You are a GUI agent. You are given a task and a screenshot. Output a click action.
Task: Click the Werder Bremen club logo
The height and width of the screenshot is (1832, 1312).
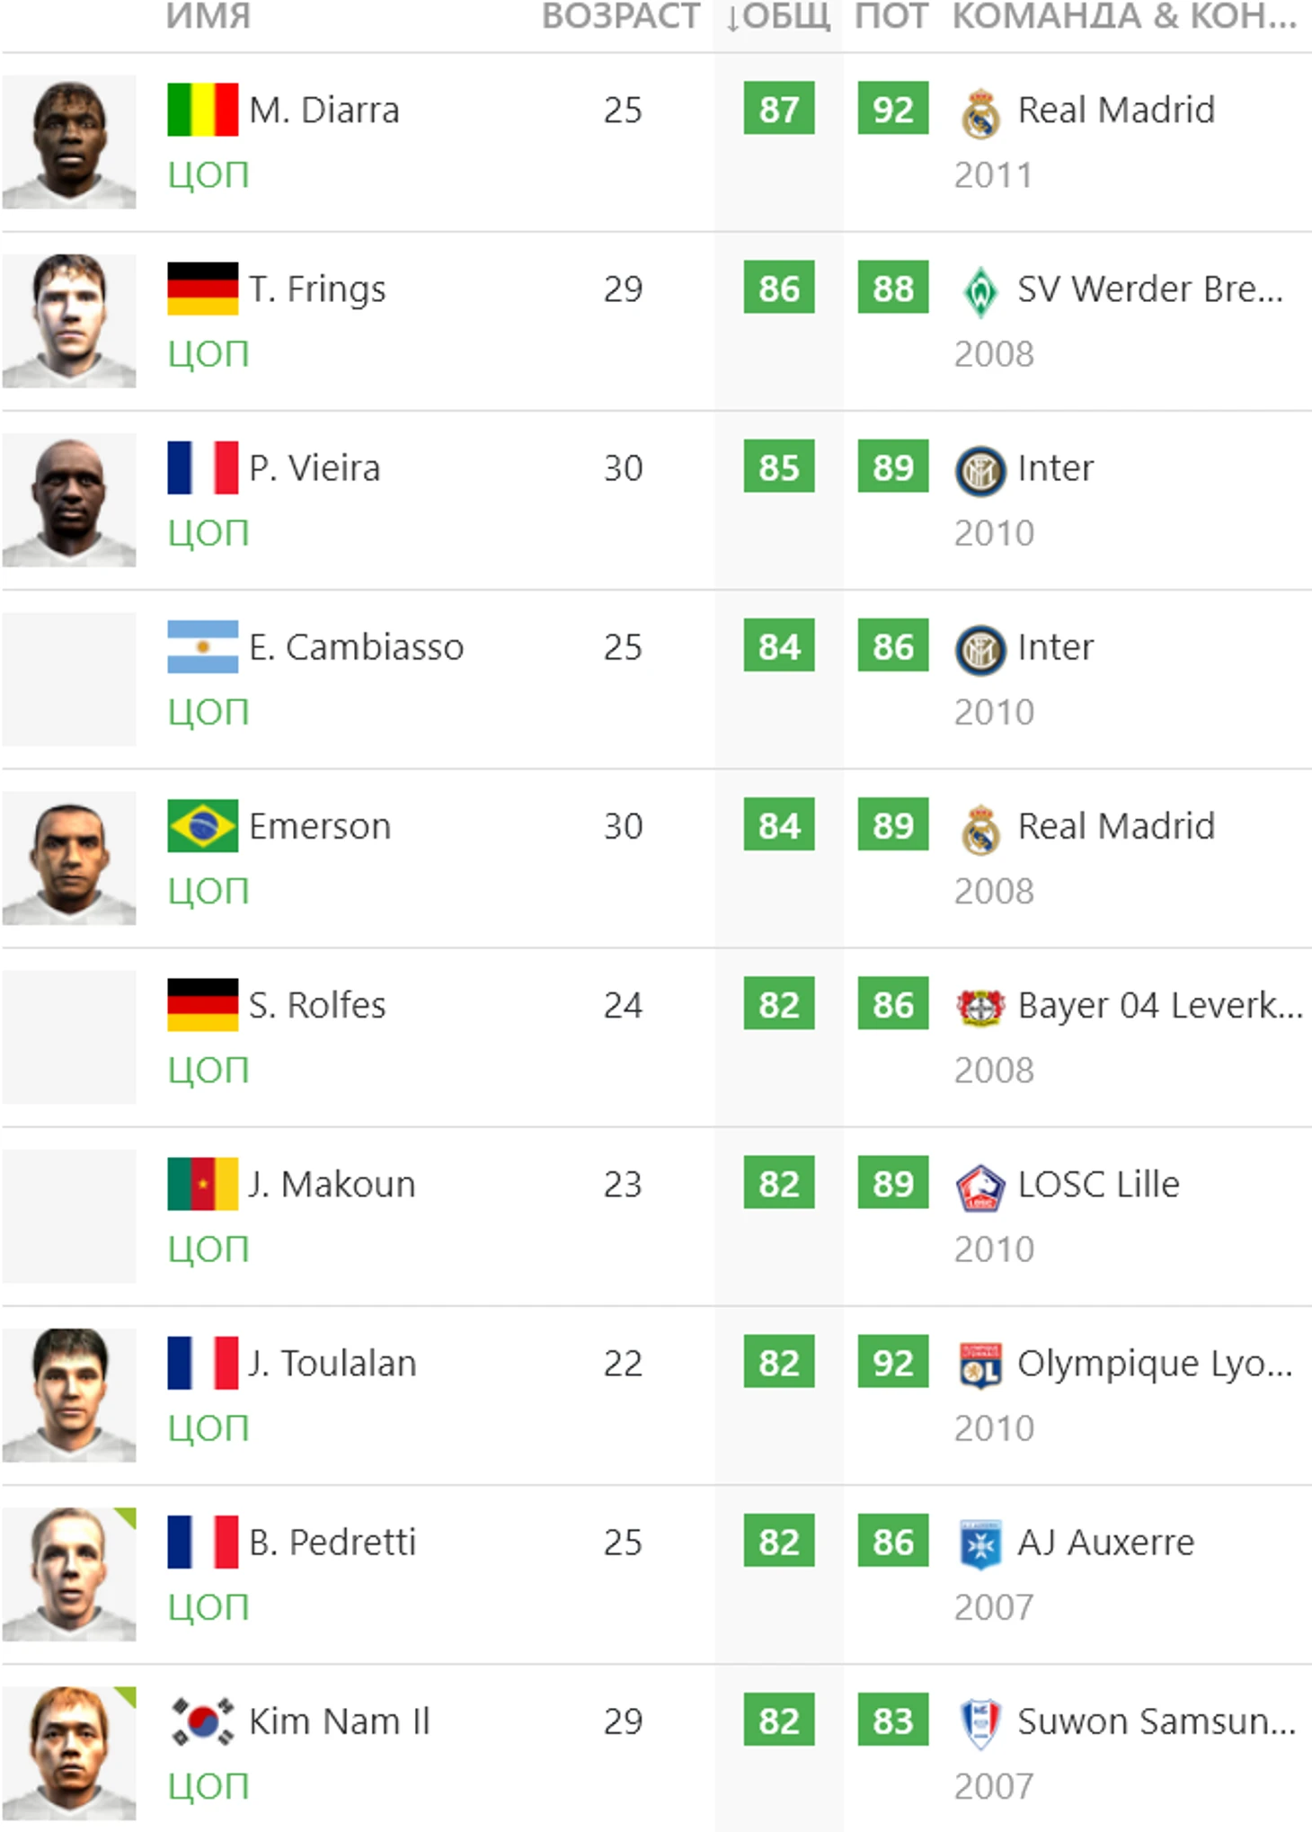980,292
